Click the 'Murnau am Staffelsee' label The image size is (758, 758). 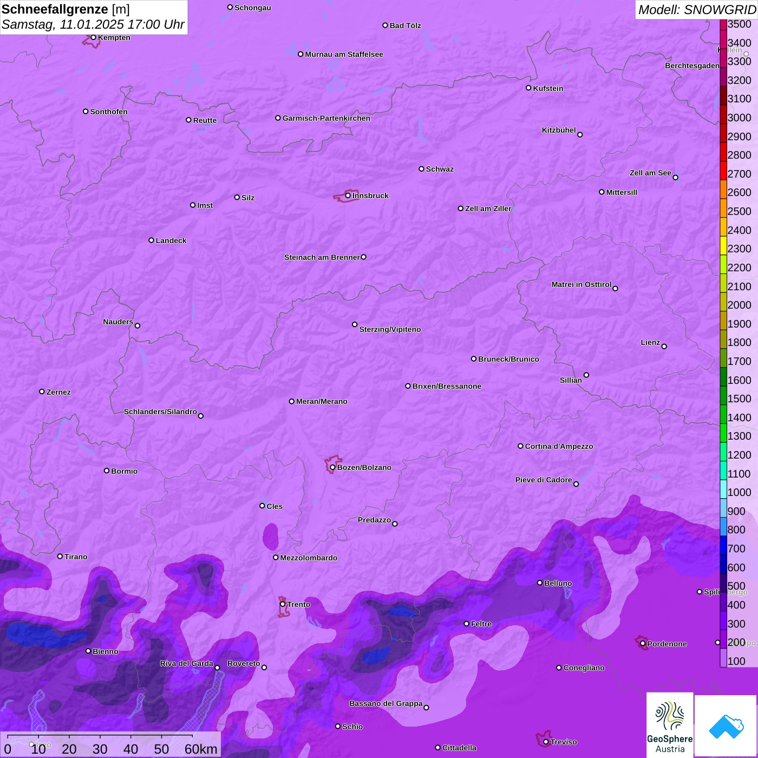point(344,54)
